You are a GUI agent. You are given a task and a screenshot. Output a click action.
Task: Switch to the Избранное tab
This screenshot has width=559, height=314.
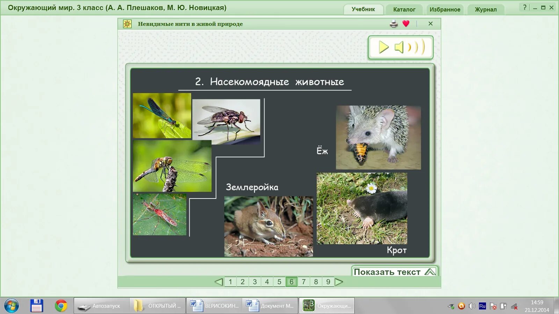[445, 9]
